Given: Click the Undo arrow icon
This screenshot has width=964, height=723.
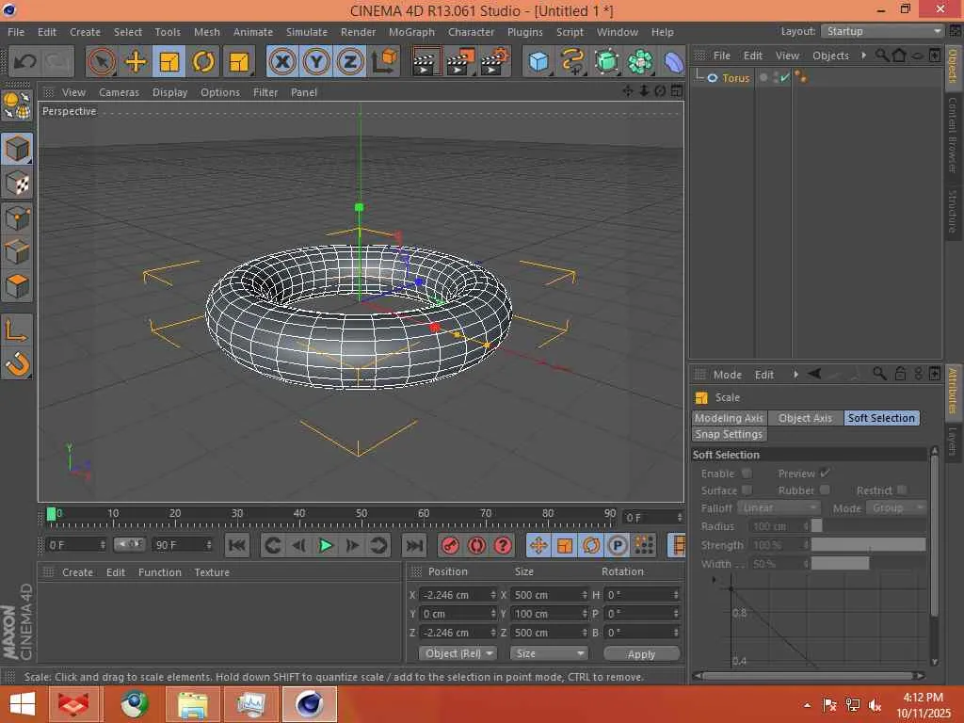Looking at the screenshot, I should pos(24,62).
